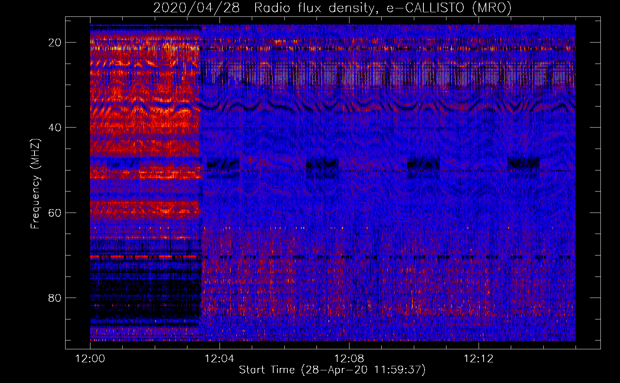The image size is (620, 383).
Task: Click the '12:12' time tick label
Action: [479, 359]
